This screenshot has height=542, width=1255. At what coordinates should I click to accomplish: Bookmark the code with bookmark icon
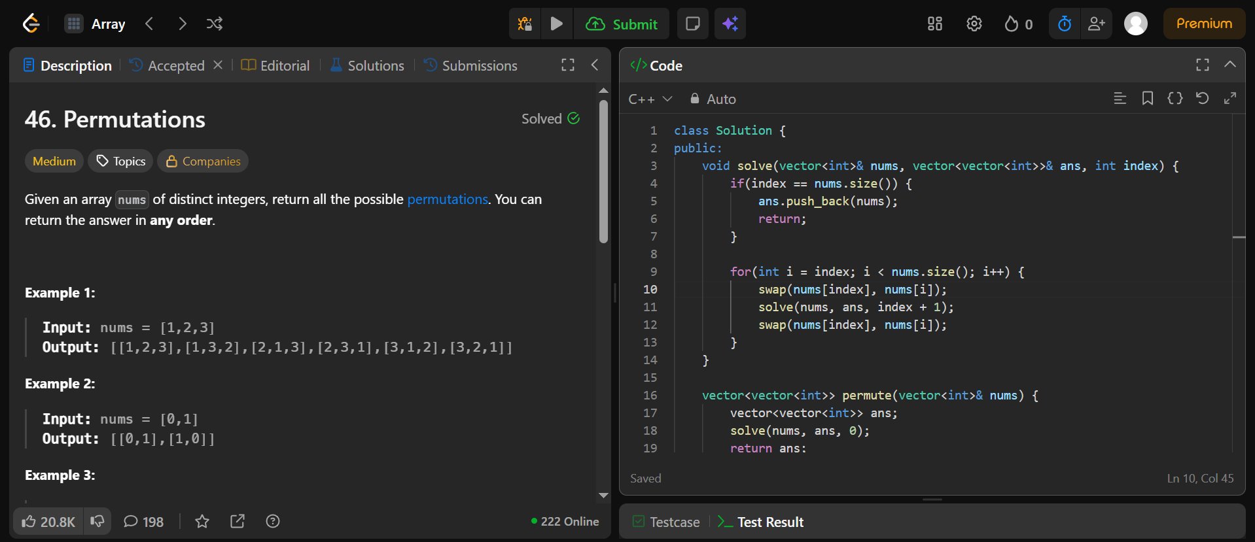[x=1147, y=99]
